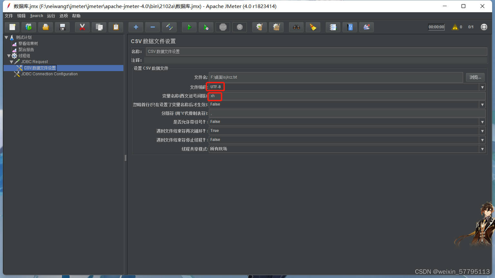Open the 线程共享模式 dropdown
The height and width of the screenshot is (278, 495).
[x=482, y=149]
